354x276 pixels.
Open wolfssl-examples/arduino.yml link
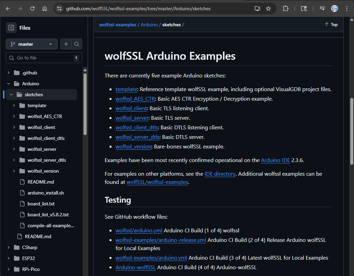point(151,258)
